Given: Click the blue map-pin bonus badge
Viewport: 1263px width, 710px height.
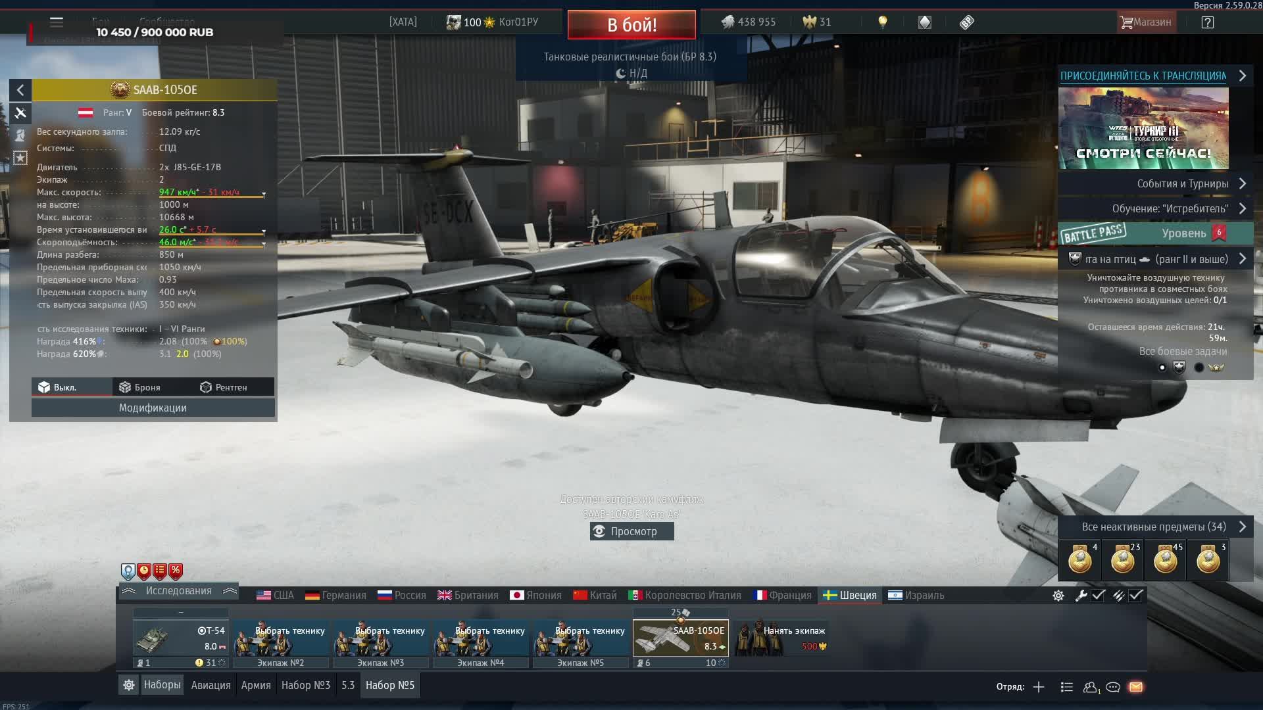Looking at the screenshot, I should (x=128, y=571).
